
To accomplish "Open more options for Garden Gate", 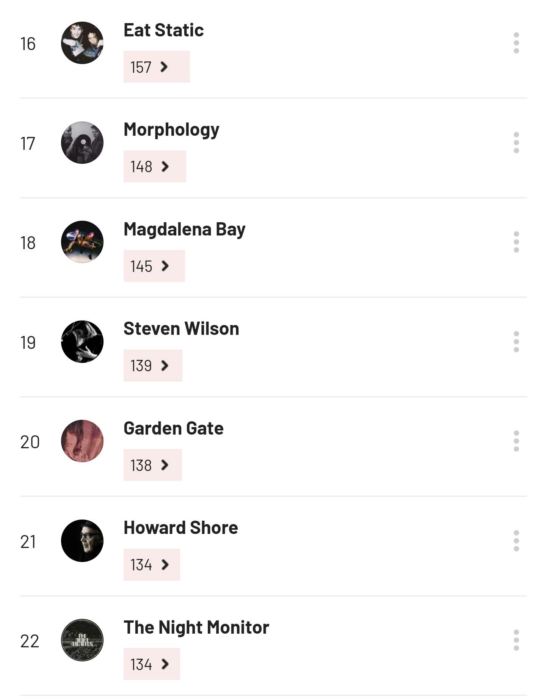I will click(x=516, y=441).
